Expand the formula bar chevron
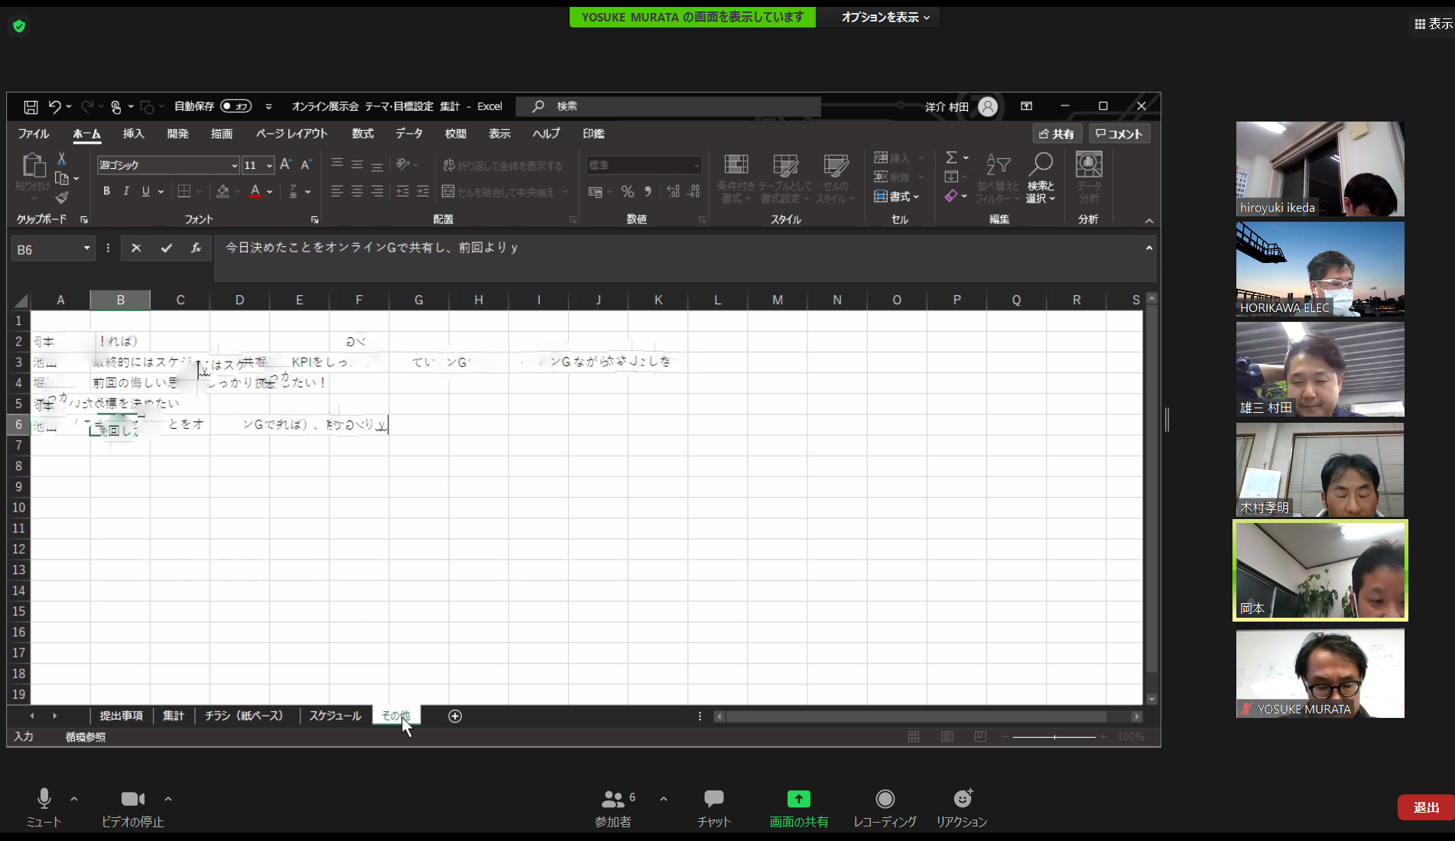 click(1148, 248)
